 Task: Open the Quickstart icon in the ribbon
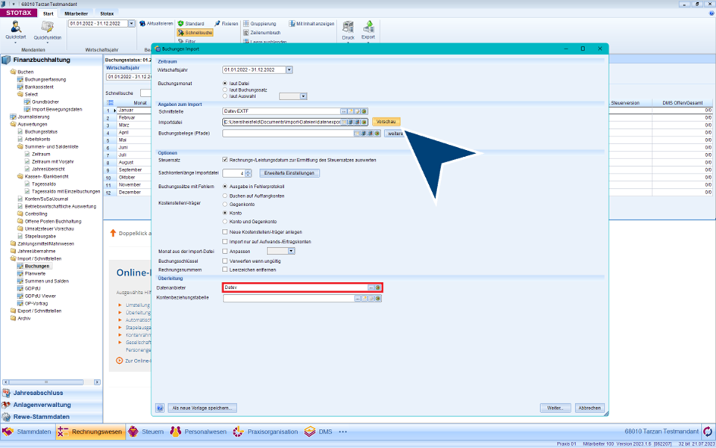15,28
